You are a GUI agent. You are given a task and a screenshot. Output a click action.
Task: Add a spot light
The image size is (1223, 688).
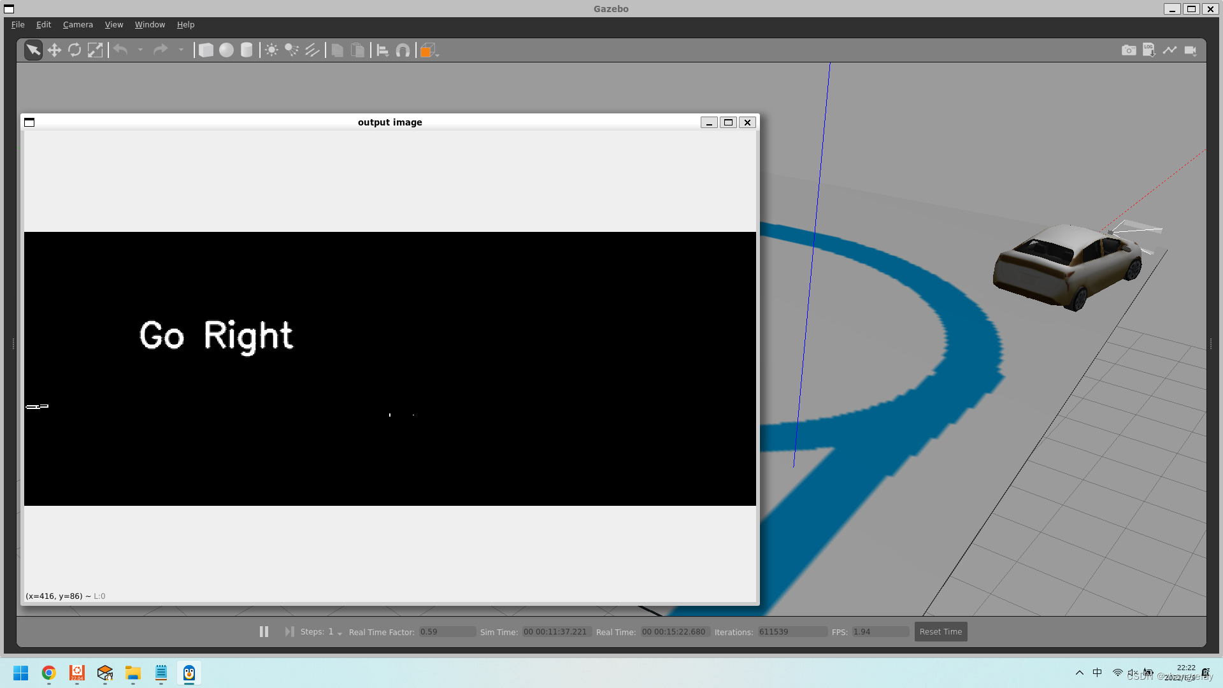292,50
